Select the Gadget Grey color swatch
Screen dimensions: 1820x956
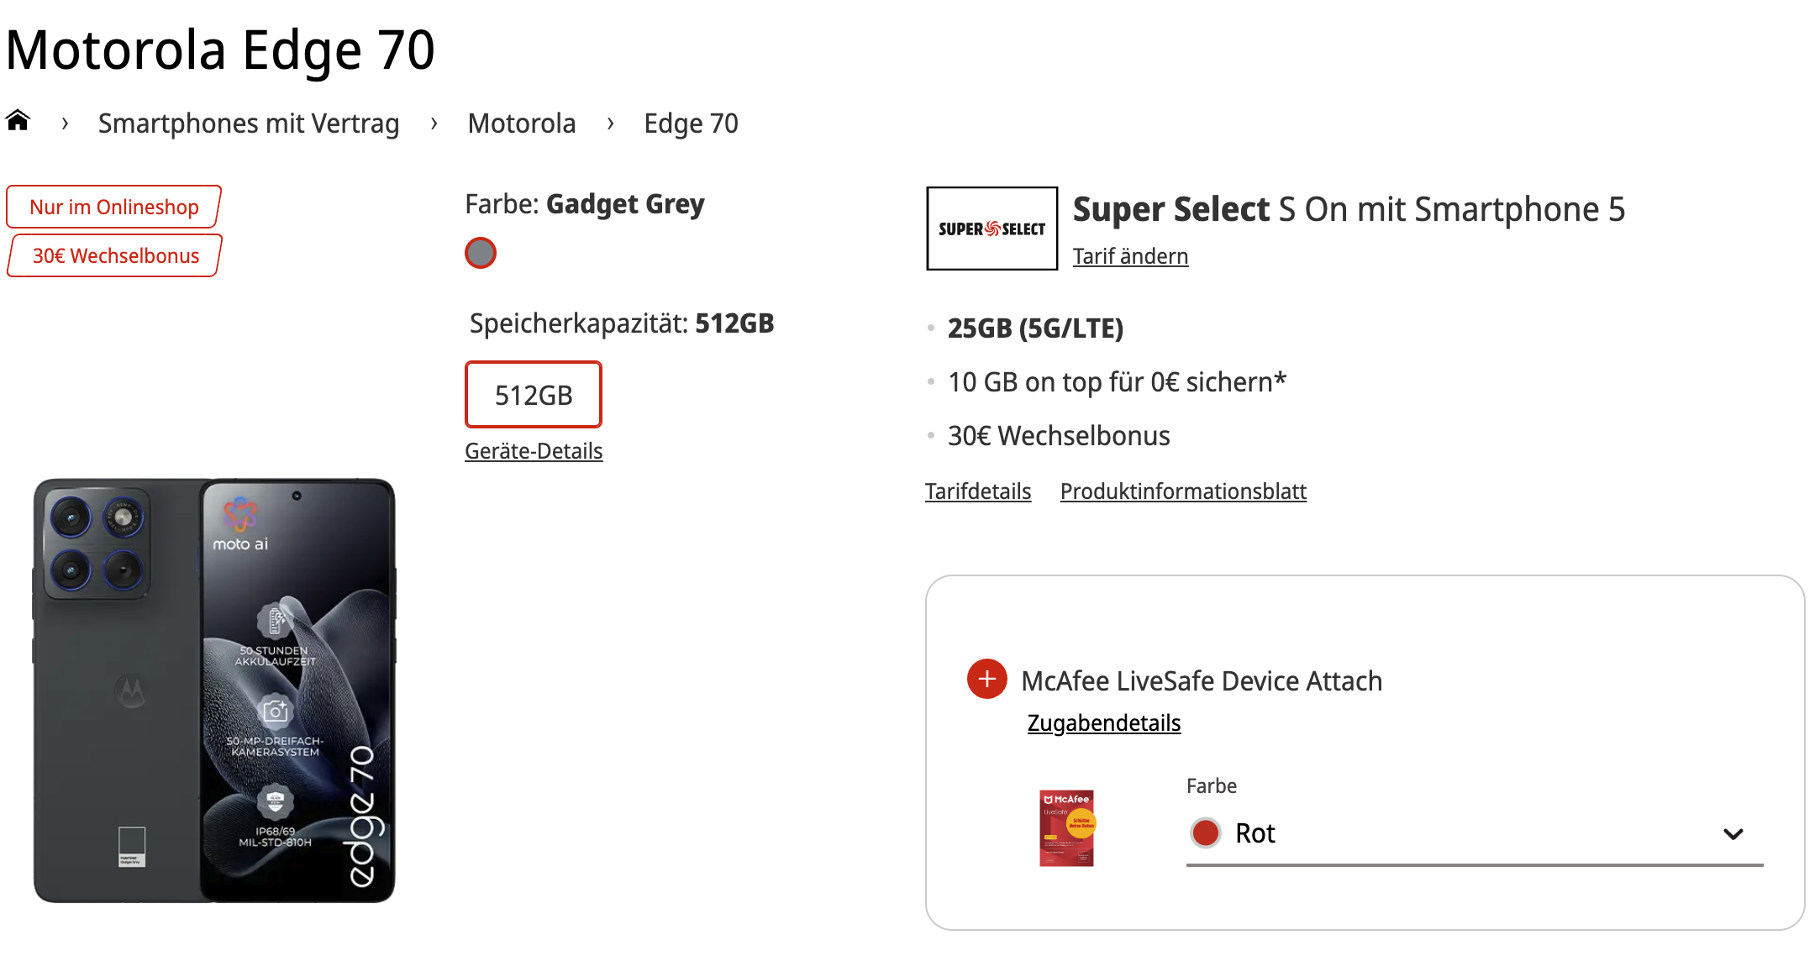point(481,253)
